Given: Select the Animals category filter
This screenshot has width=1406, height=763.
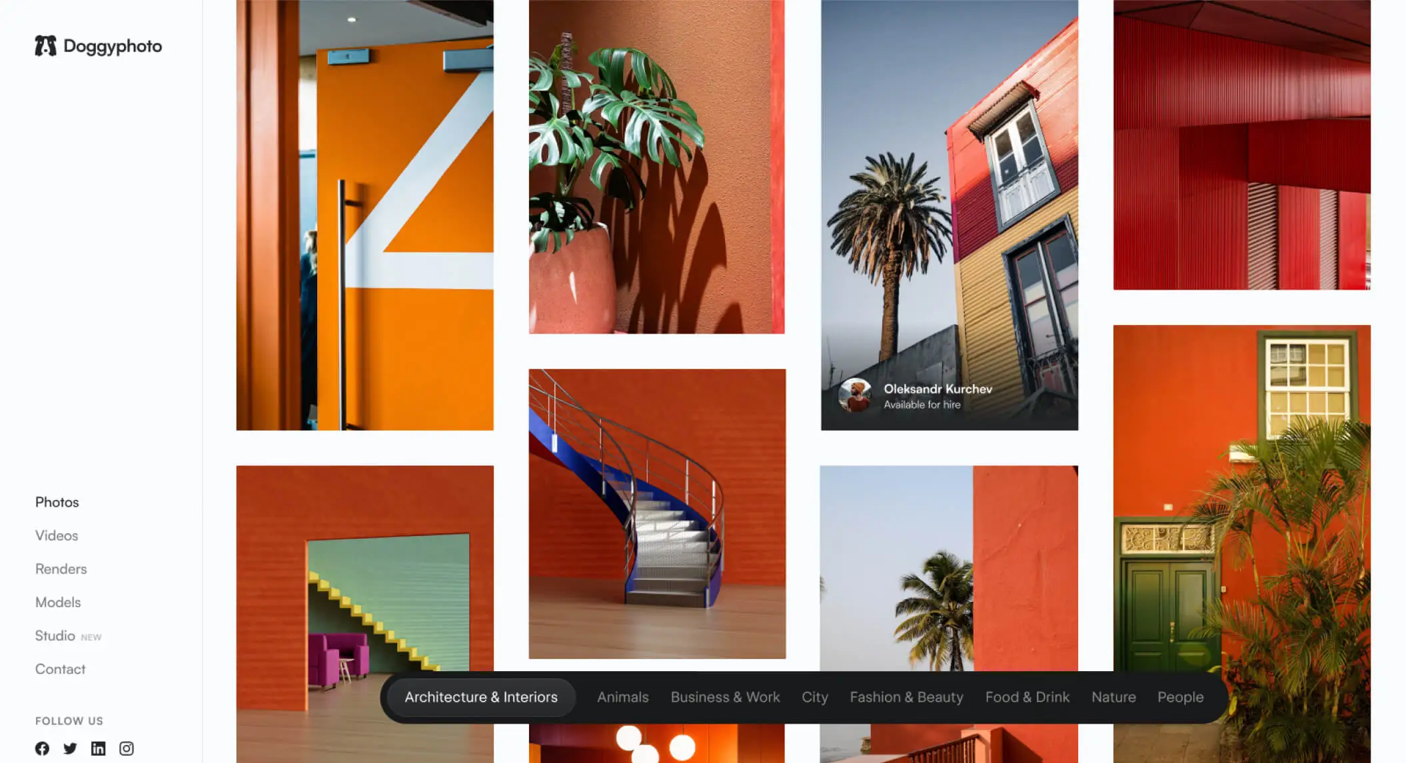Looking at the screenshot, I should [622, 697].
